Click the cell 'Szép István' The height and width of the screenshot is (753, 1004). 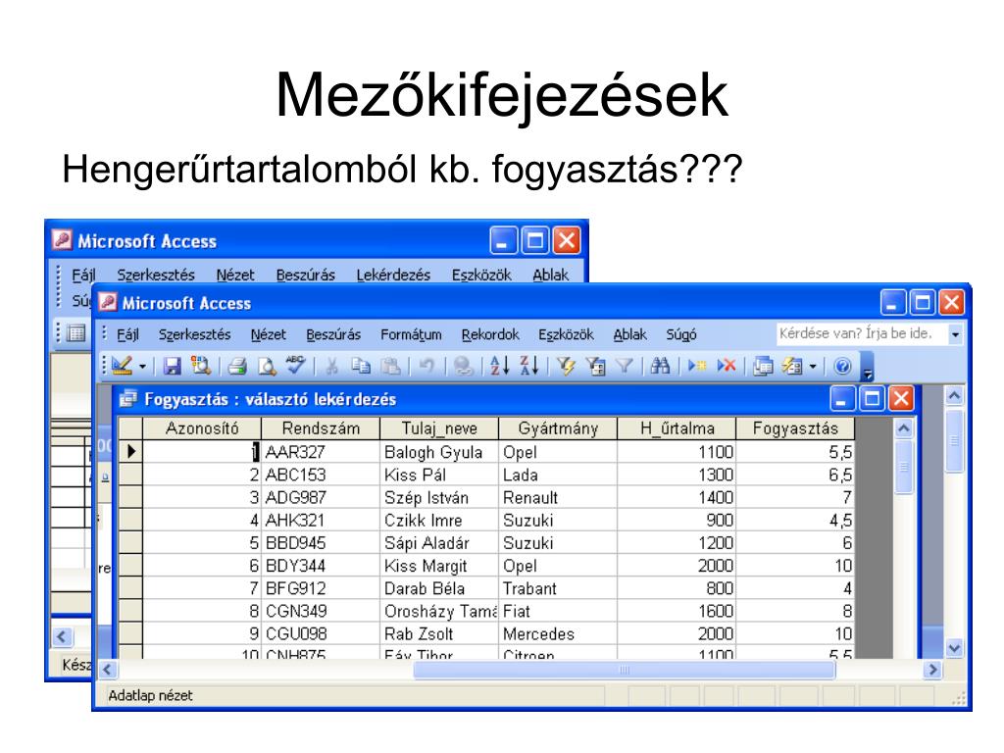pyautogui.click(x=439, y=497)
